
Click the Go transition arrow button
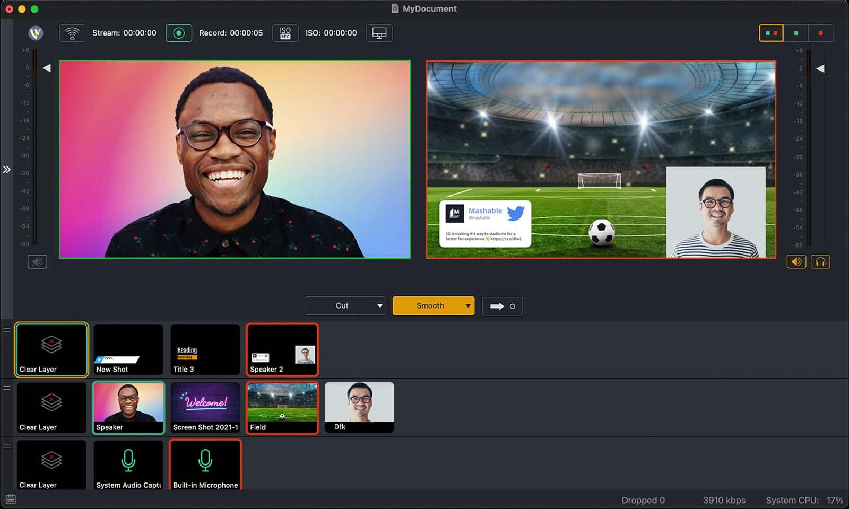click(x=502, y=306)
